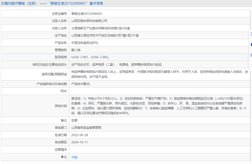Click the 备注 row label
The width and height of the screenshot is (252, 164).
point(64,120)
